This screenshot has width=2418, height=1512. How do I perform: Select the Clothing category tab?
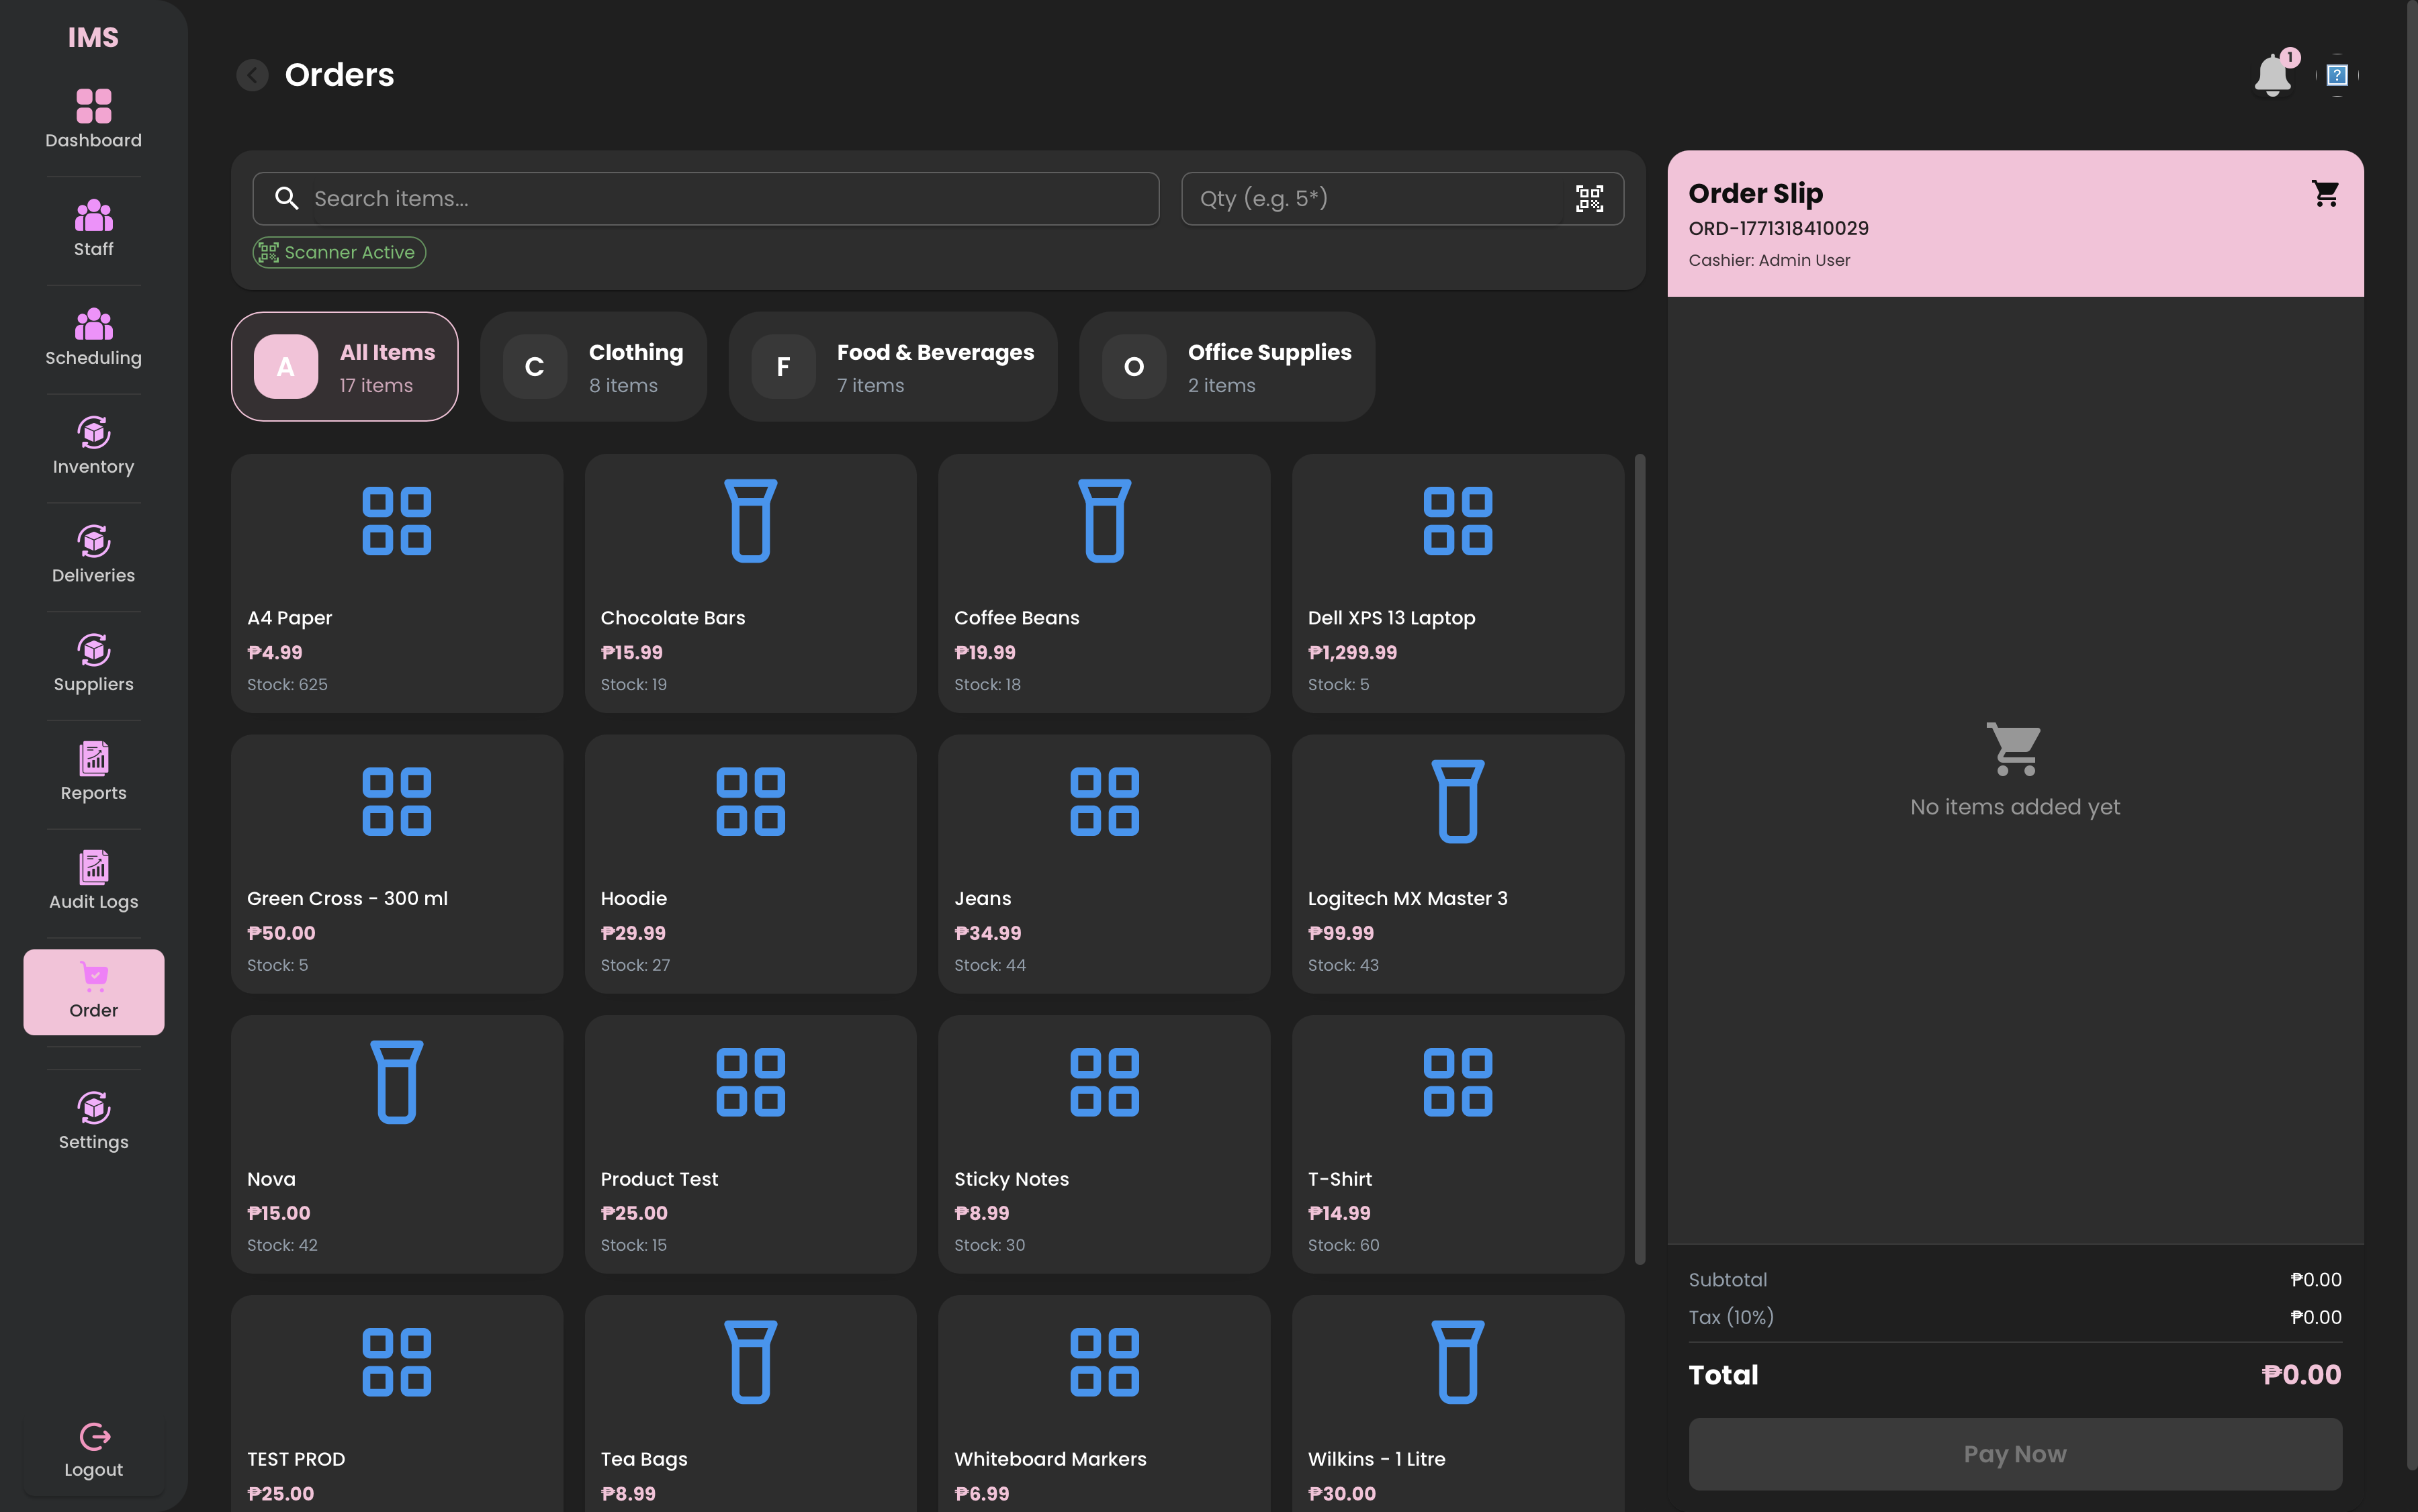click(x=593, y=367)
